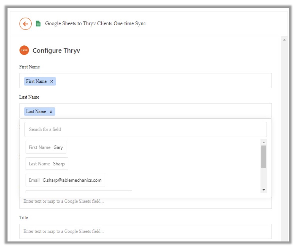
Task: Click the blue Last Name tag chip
Action: coord(40,112)
